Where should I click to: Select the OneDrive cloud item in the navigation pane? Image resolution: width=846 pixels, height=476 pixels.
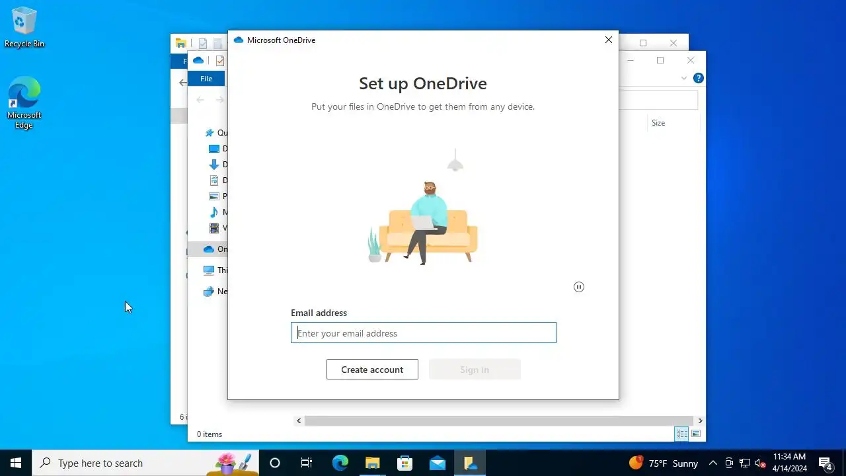(x=208, y=249)
